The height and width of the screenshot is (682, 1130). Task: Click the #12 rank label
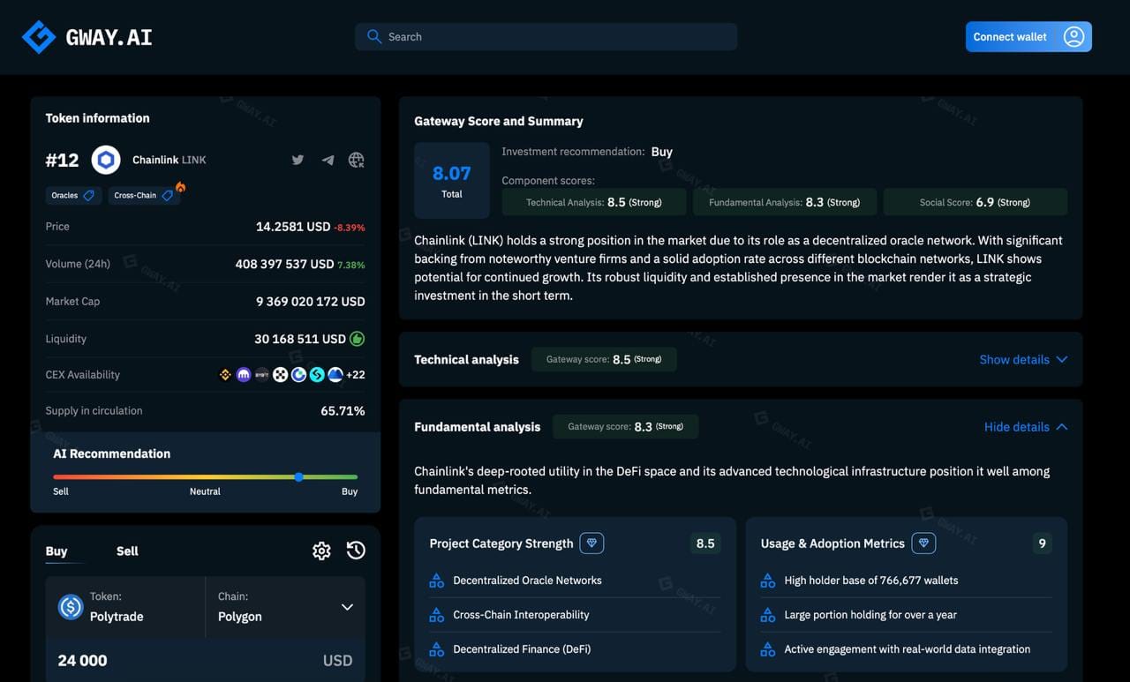pos(62,160)
